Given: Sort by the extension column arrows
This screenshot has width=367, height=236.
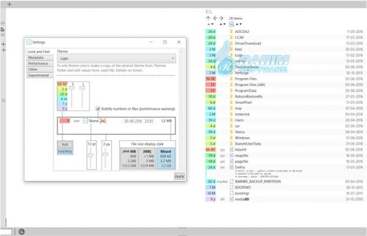Looking at the screenshot, I should [x=222, y=24].
